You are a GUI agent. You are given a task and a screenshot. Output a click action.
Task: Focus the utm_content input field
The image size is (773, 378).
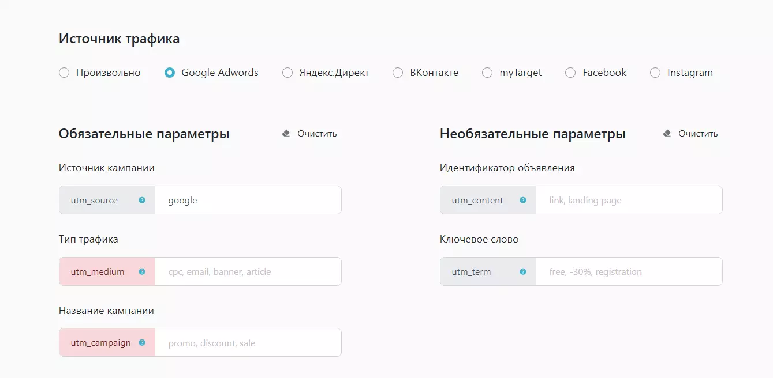[x=629, y=200]
